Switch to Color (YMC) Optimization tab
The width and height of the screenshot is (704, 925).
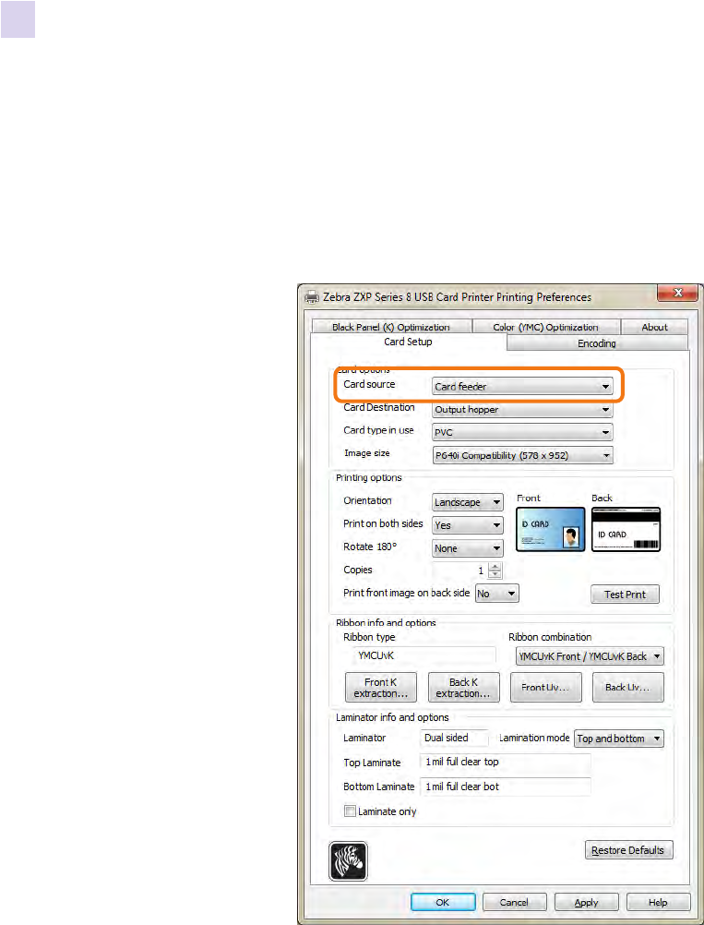pos(545,327)
